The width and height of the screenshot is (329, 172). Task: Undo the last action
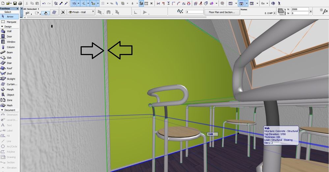pos(44,3)
